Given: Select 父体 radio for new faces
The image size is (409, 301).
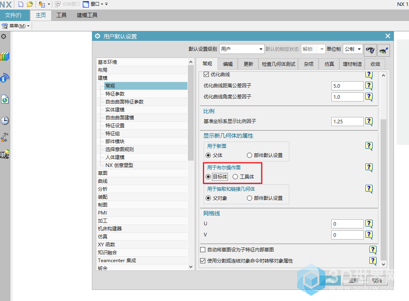Looking at the screenshot, I should (x=208, y=155).
